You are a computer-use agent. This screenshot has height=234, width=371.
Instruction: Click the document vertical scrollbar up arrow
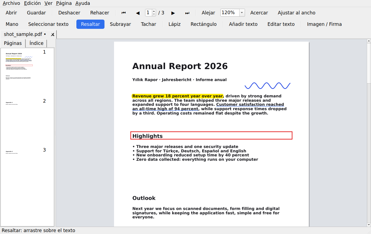369,41
